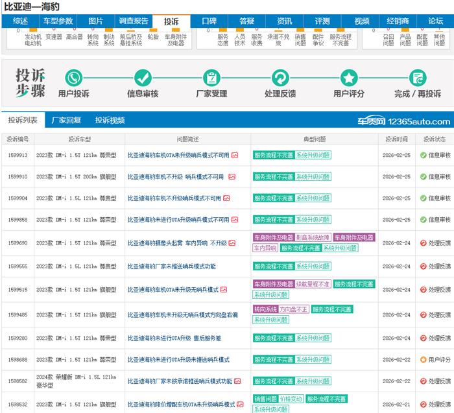Image resolution: width=454 pixels, height=413 pixels.
Task: Open image icon for complaint 1599913
Action: point(235,156)
